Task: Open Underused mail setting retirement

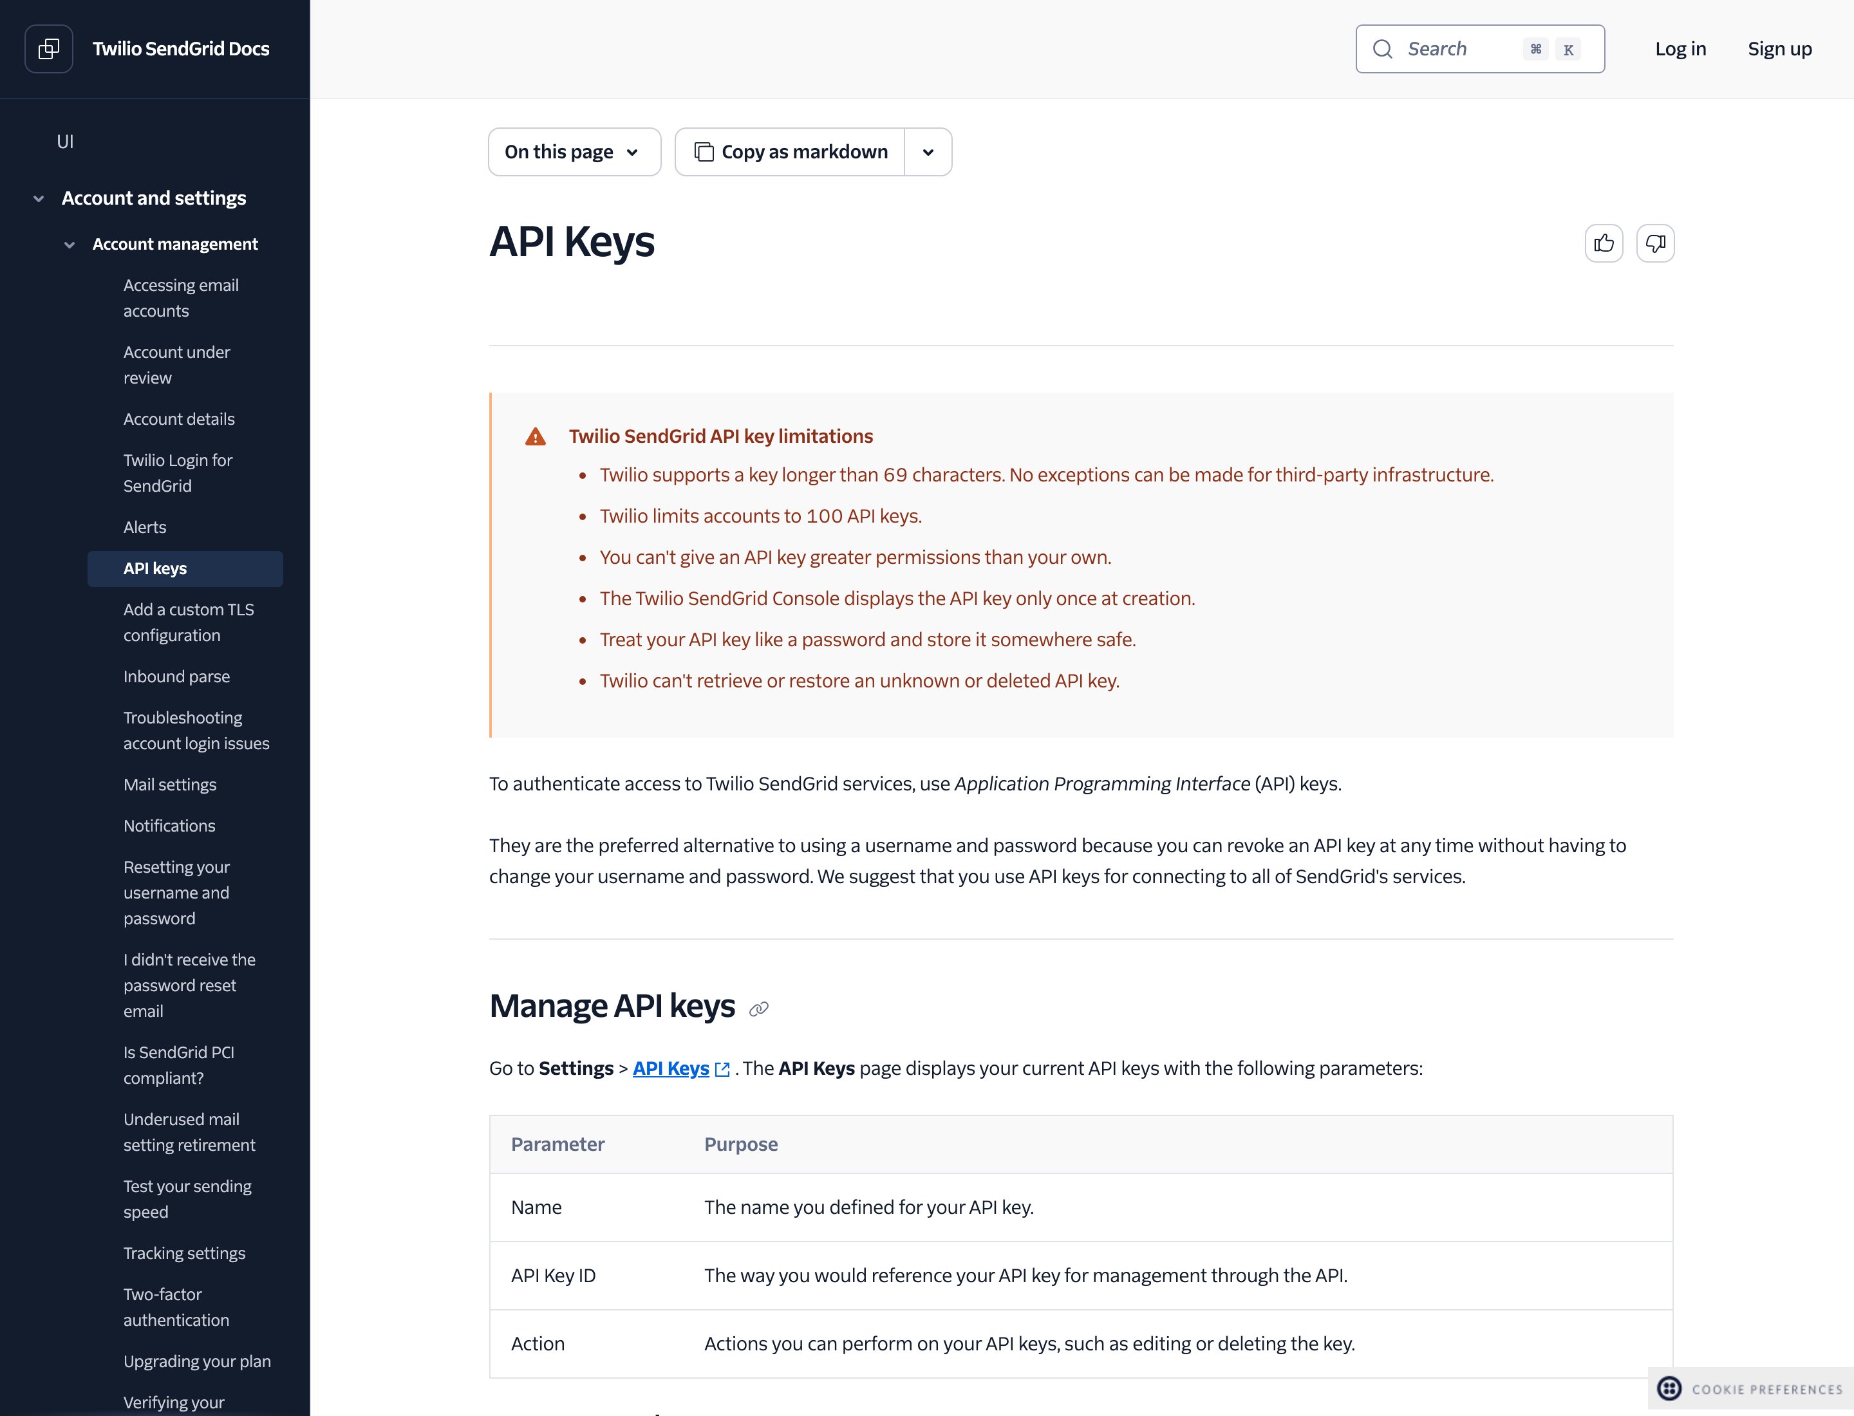Action: point(190,1132)
